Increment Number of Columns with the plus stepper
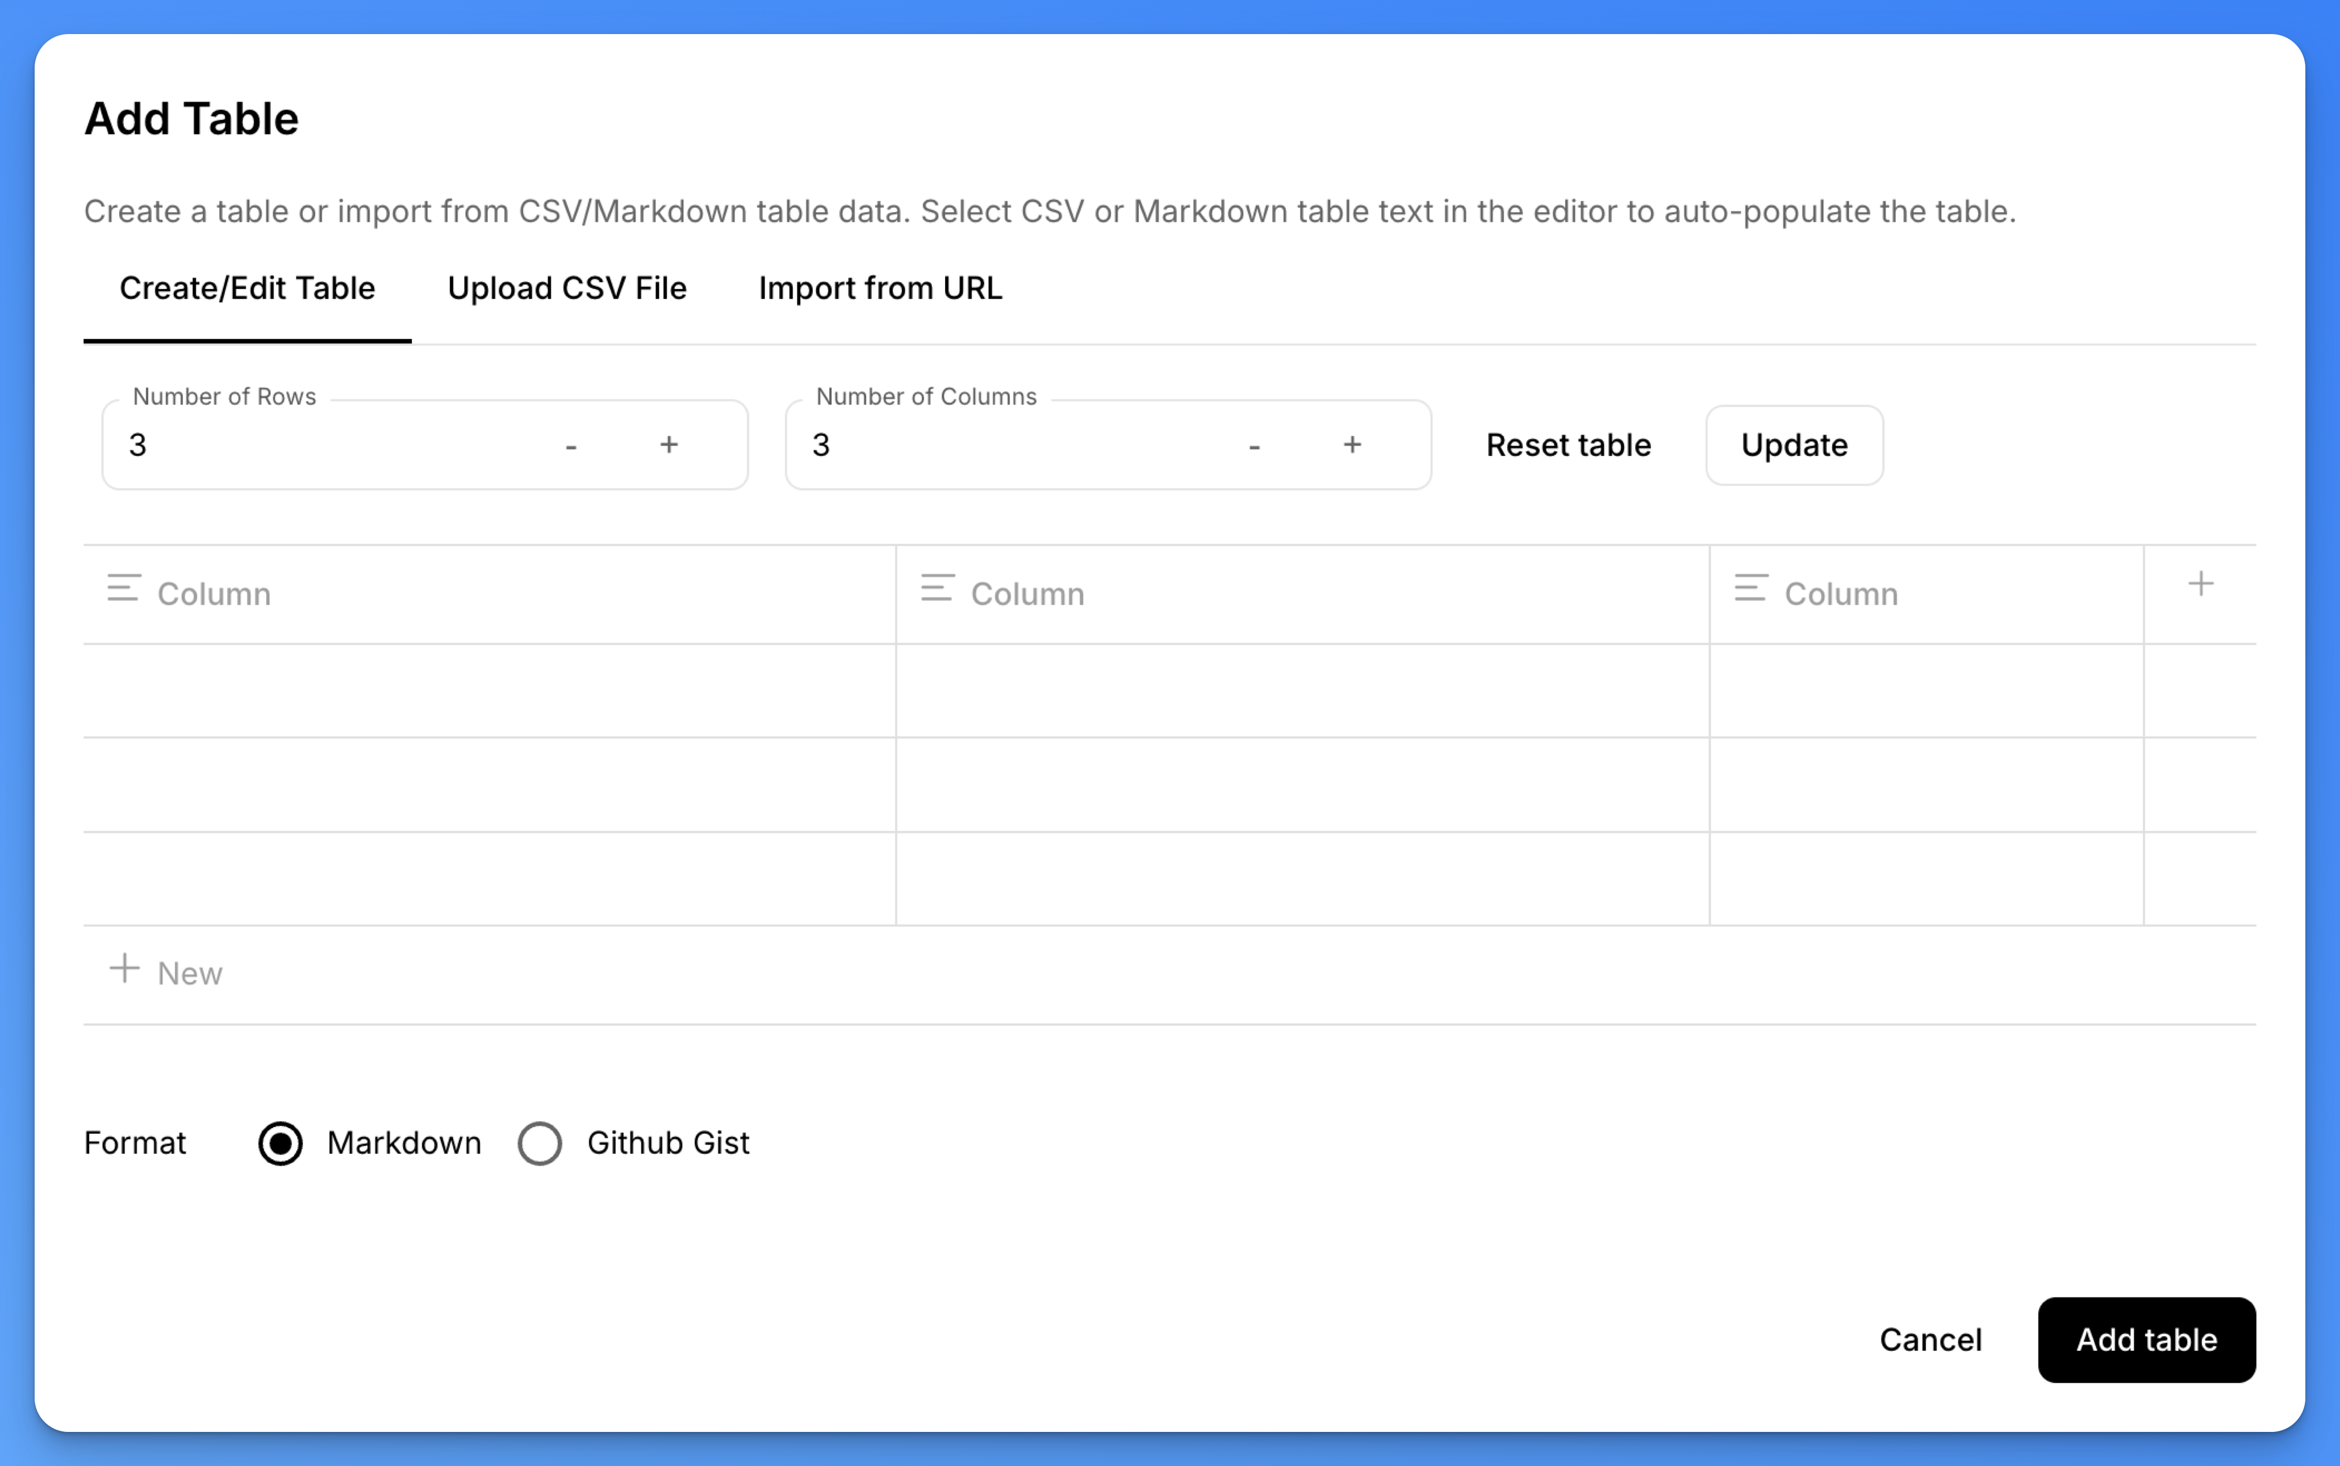 pyautogui.click(x=1354, y=445)
